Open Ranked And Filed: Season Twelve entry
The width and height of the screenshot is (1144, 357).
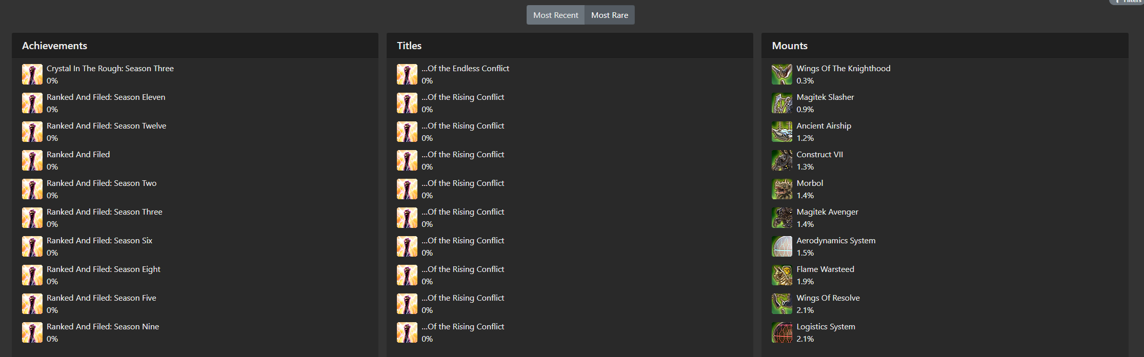(x=106, y=126)
